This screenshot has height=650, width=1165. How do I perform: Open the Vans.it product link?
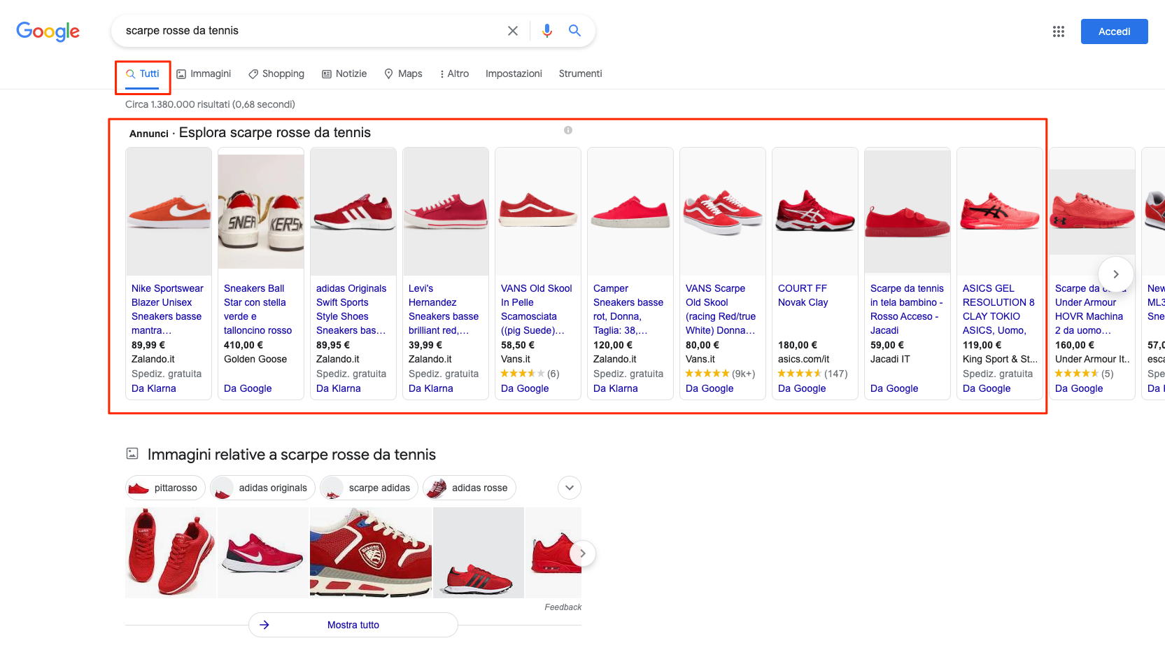pyautogui.click(x=516, y=359)
